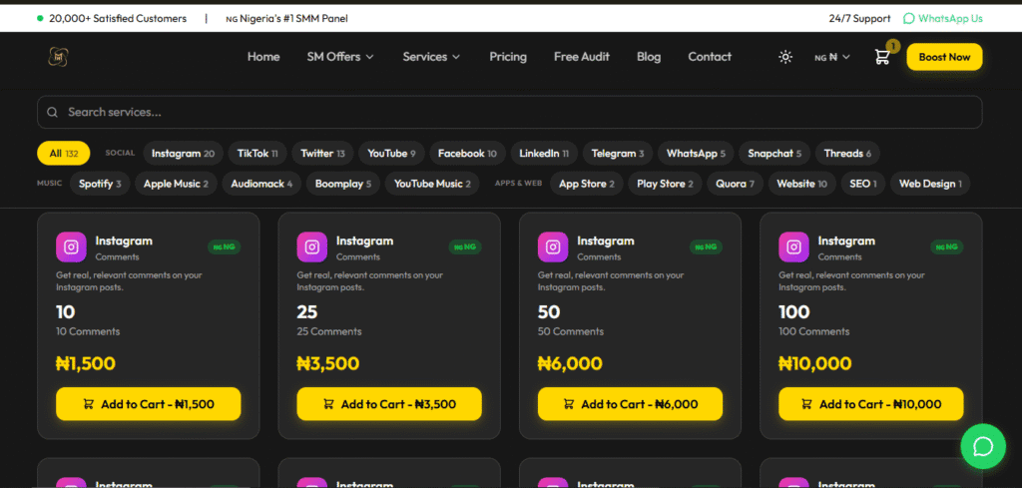
Task: Click the NG badge on the 25 Comments card
Action: [x=465, y=246]
